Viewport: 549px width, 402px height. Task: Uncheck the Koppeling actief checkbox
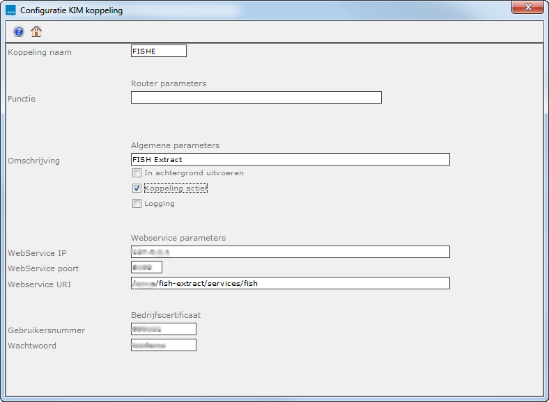[137, 188]
